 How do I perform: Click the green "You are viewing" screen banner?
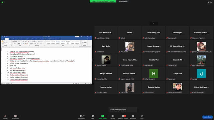[103, 1]
